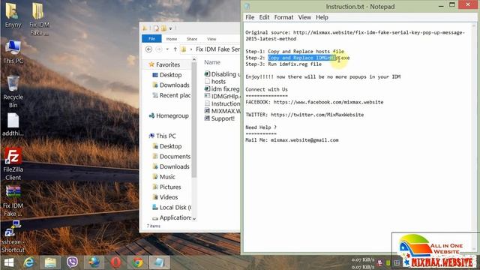Open Notepad File menu
The width and height of the screenshot is (480, 270).
tap(250, 17)
